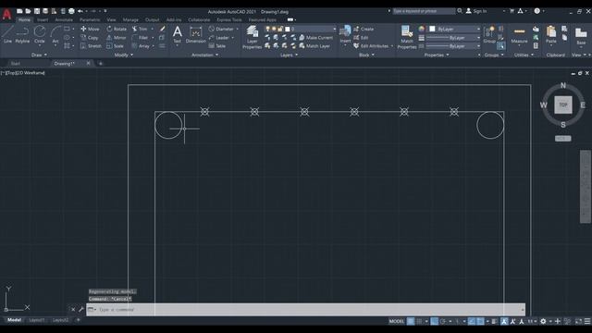This screenshot has width=592, height=333.
Task: Switch to the Layout1 tab
Action: coord(37,320)
